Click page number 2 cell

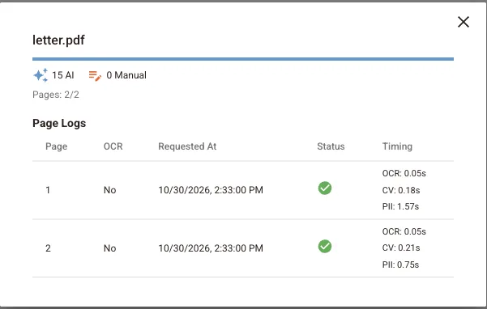click(x=48, y=248)
